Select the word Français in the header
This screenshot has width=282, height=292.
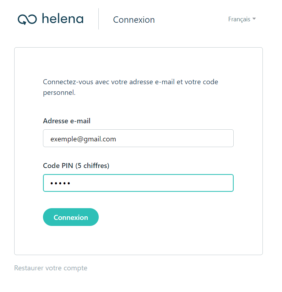coord(239,19)
